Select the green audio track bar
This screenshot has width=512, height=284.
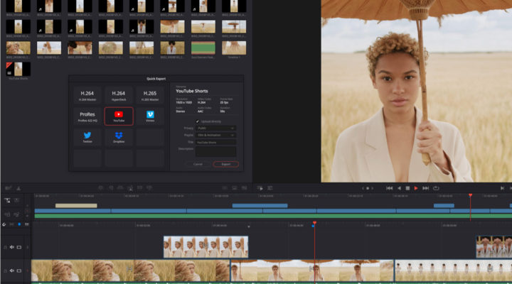273,216
